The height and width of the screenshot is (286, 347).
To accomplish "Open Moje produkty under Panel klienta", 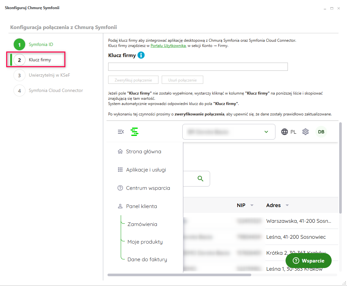I will [145, 242].
